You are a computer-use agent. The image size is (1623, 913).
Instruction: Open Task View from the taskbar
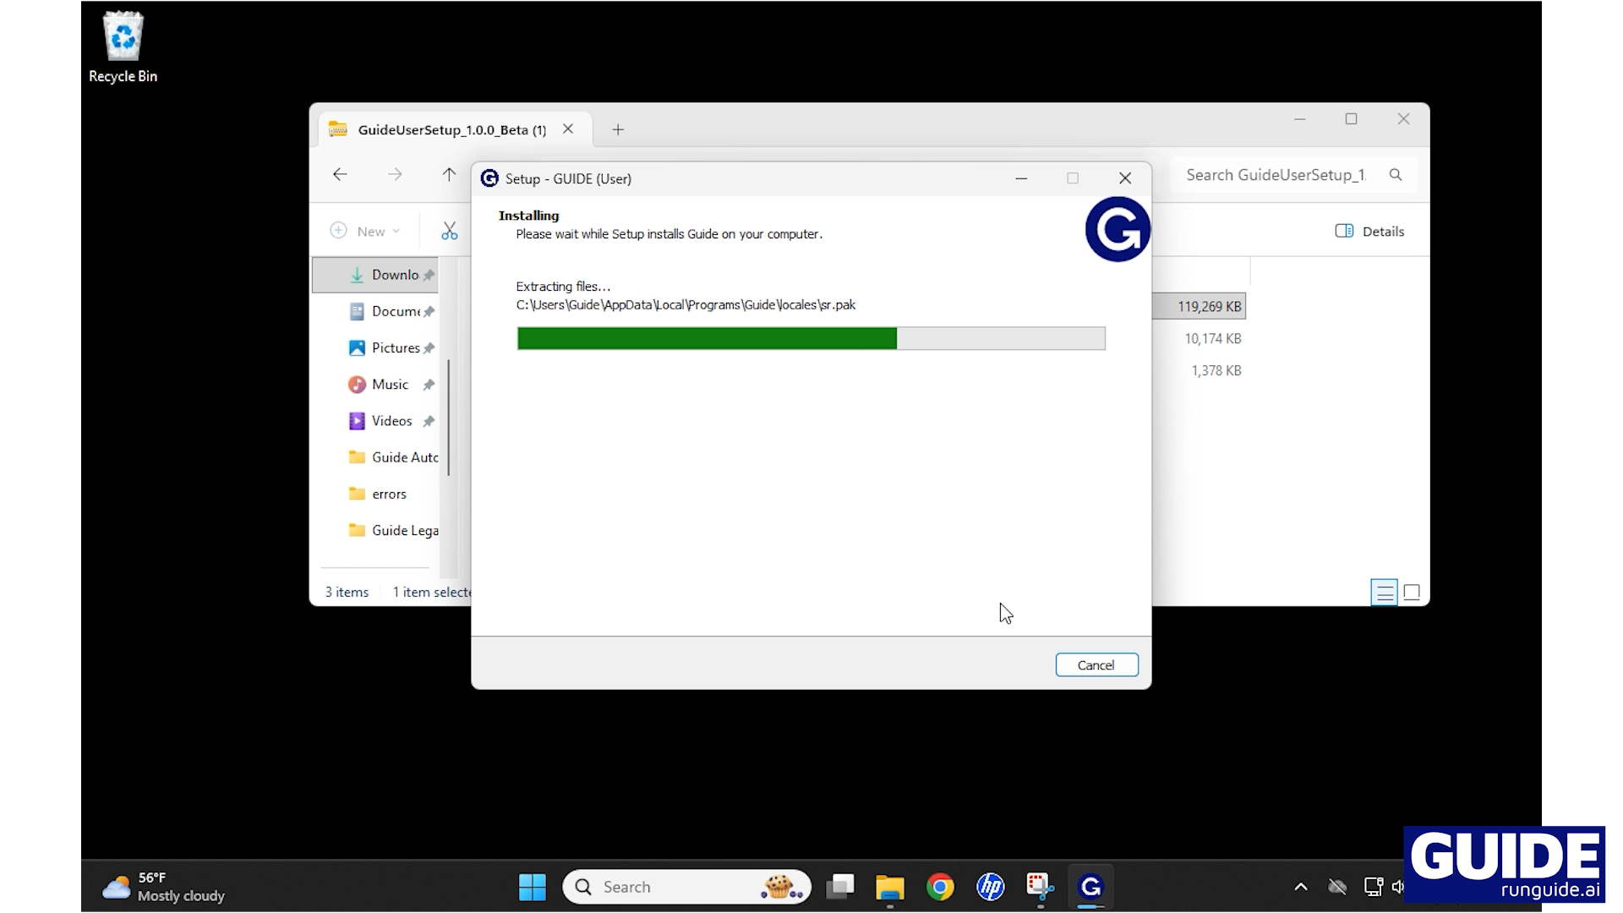pos(840,887)
